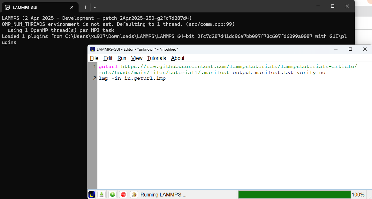The height and width of the screenshot is (199, 372).
Task: Open the View menu
Action: click(137, 58)
